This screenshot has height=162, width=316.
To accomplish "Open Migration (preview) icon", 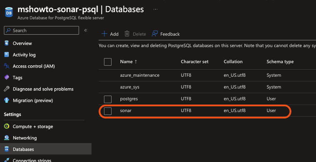I will (x=6, y=100).
